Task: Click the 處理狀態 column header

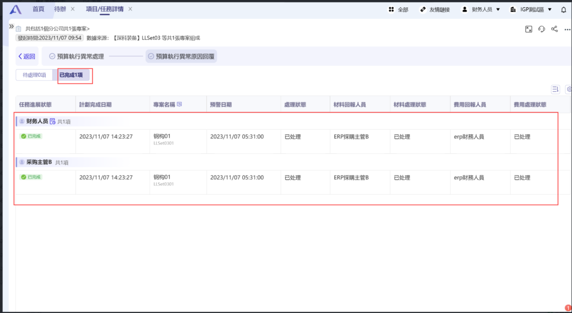Action: (295, 104)
